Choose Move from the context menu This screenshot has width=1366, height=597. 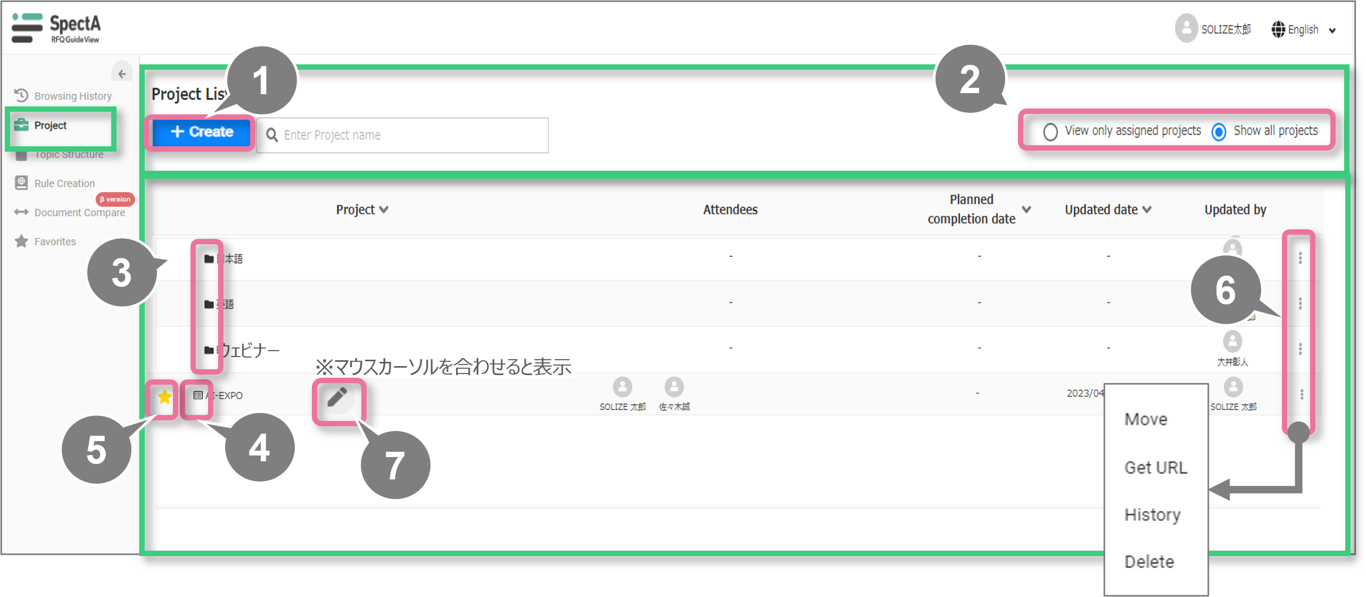pos(1146,419)
